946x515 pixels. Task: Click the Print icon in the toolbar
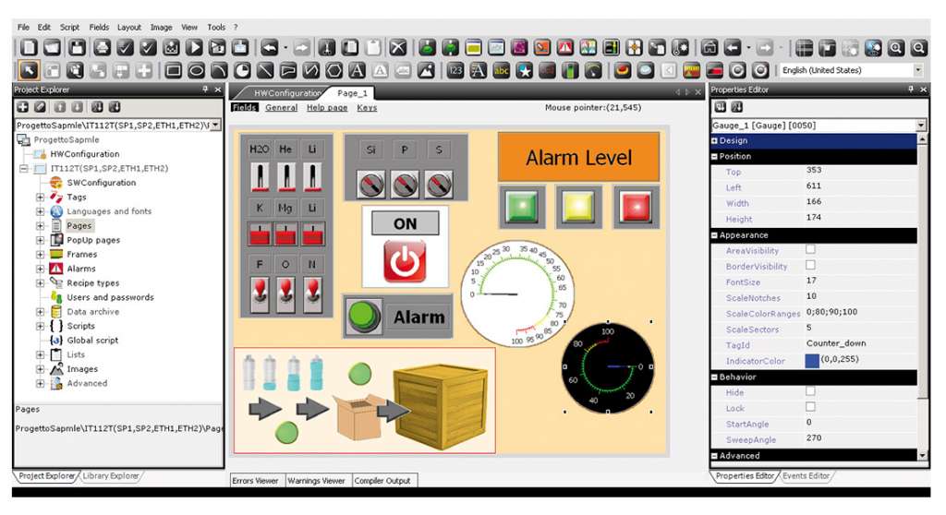click(102, 47)
